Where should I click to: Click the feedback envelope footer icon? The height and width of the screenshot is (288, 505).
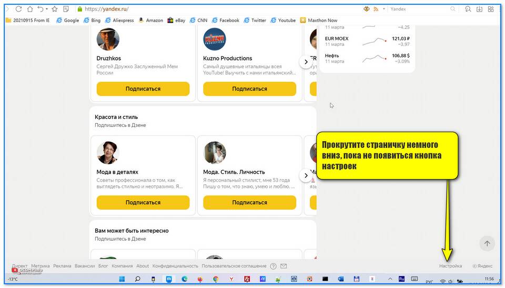point(284,266)
